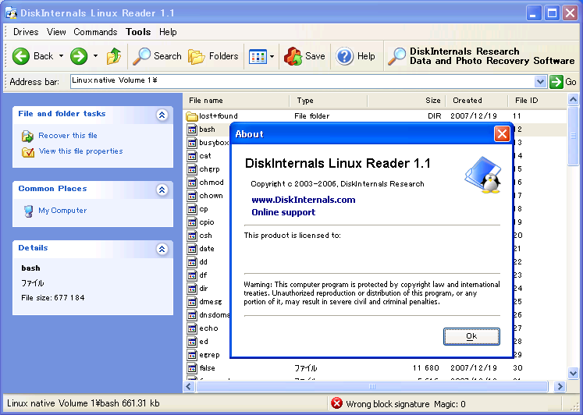The image size is (583, 415).
Task: Open the Help menu
Action: [168, 32]
